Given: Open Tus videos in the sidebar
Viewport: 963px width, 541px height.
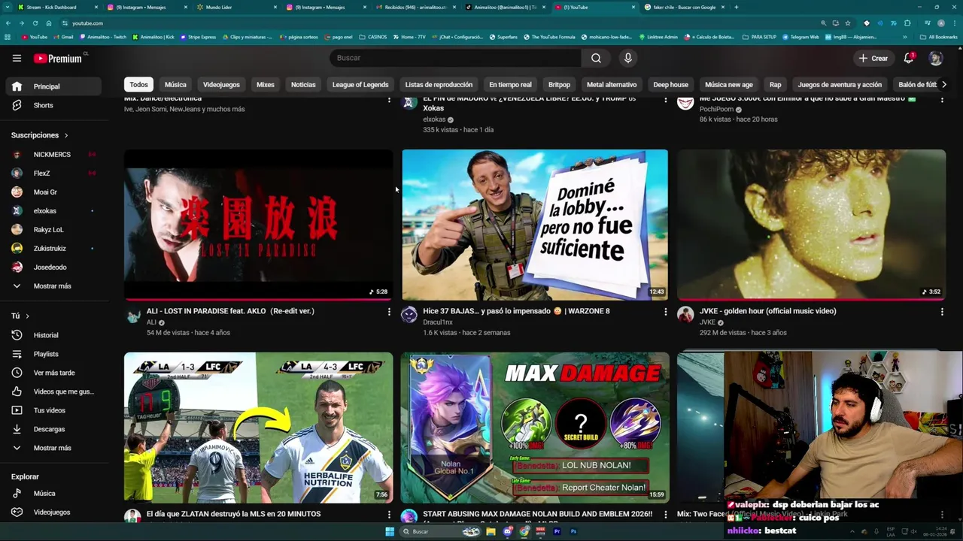Looking at the screenshot, I should click(54, 410).
